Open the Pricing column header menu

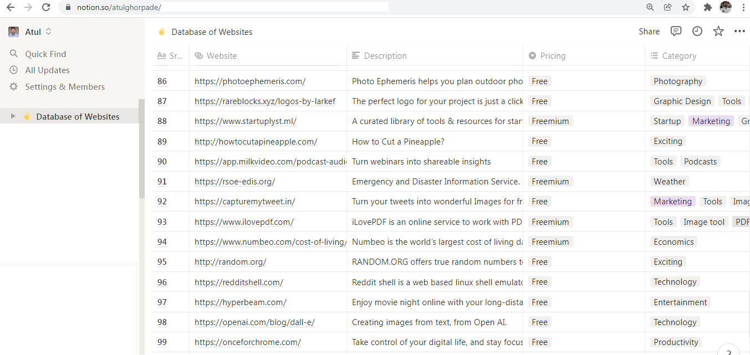point(584,55)
